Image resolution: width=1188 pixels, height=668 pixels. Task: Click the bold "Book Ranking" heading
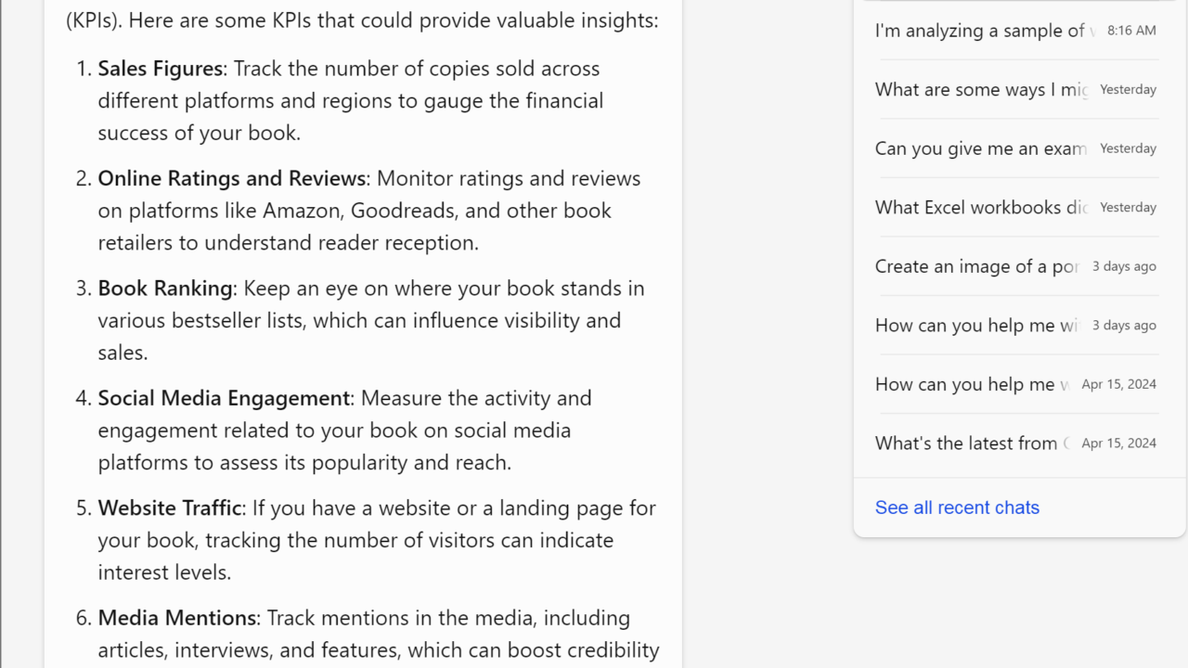164,289
